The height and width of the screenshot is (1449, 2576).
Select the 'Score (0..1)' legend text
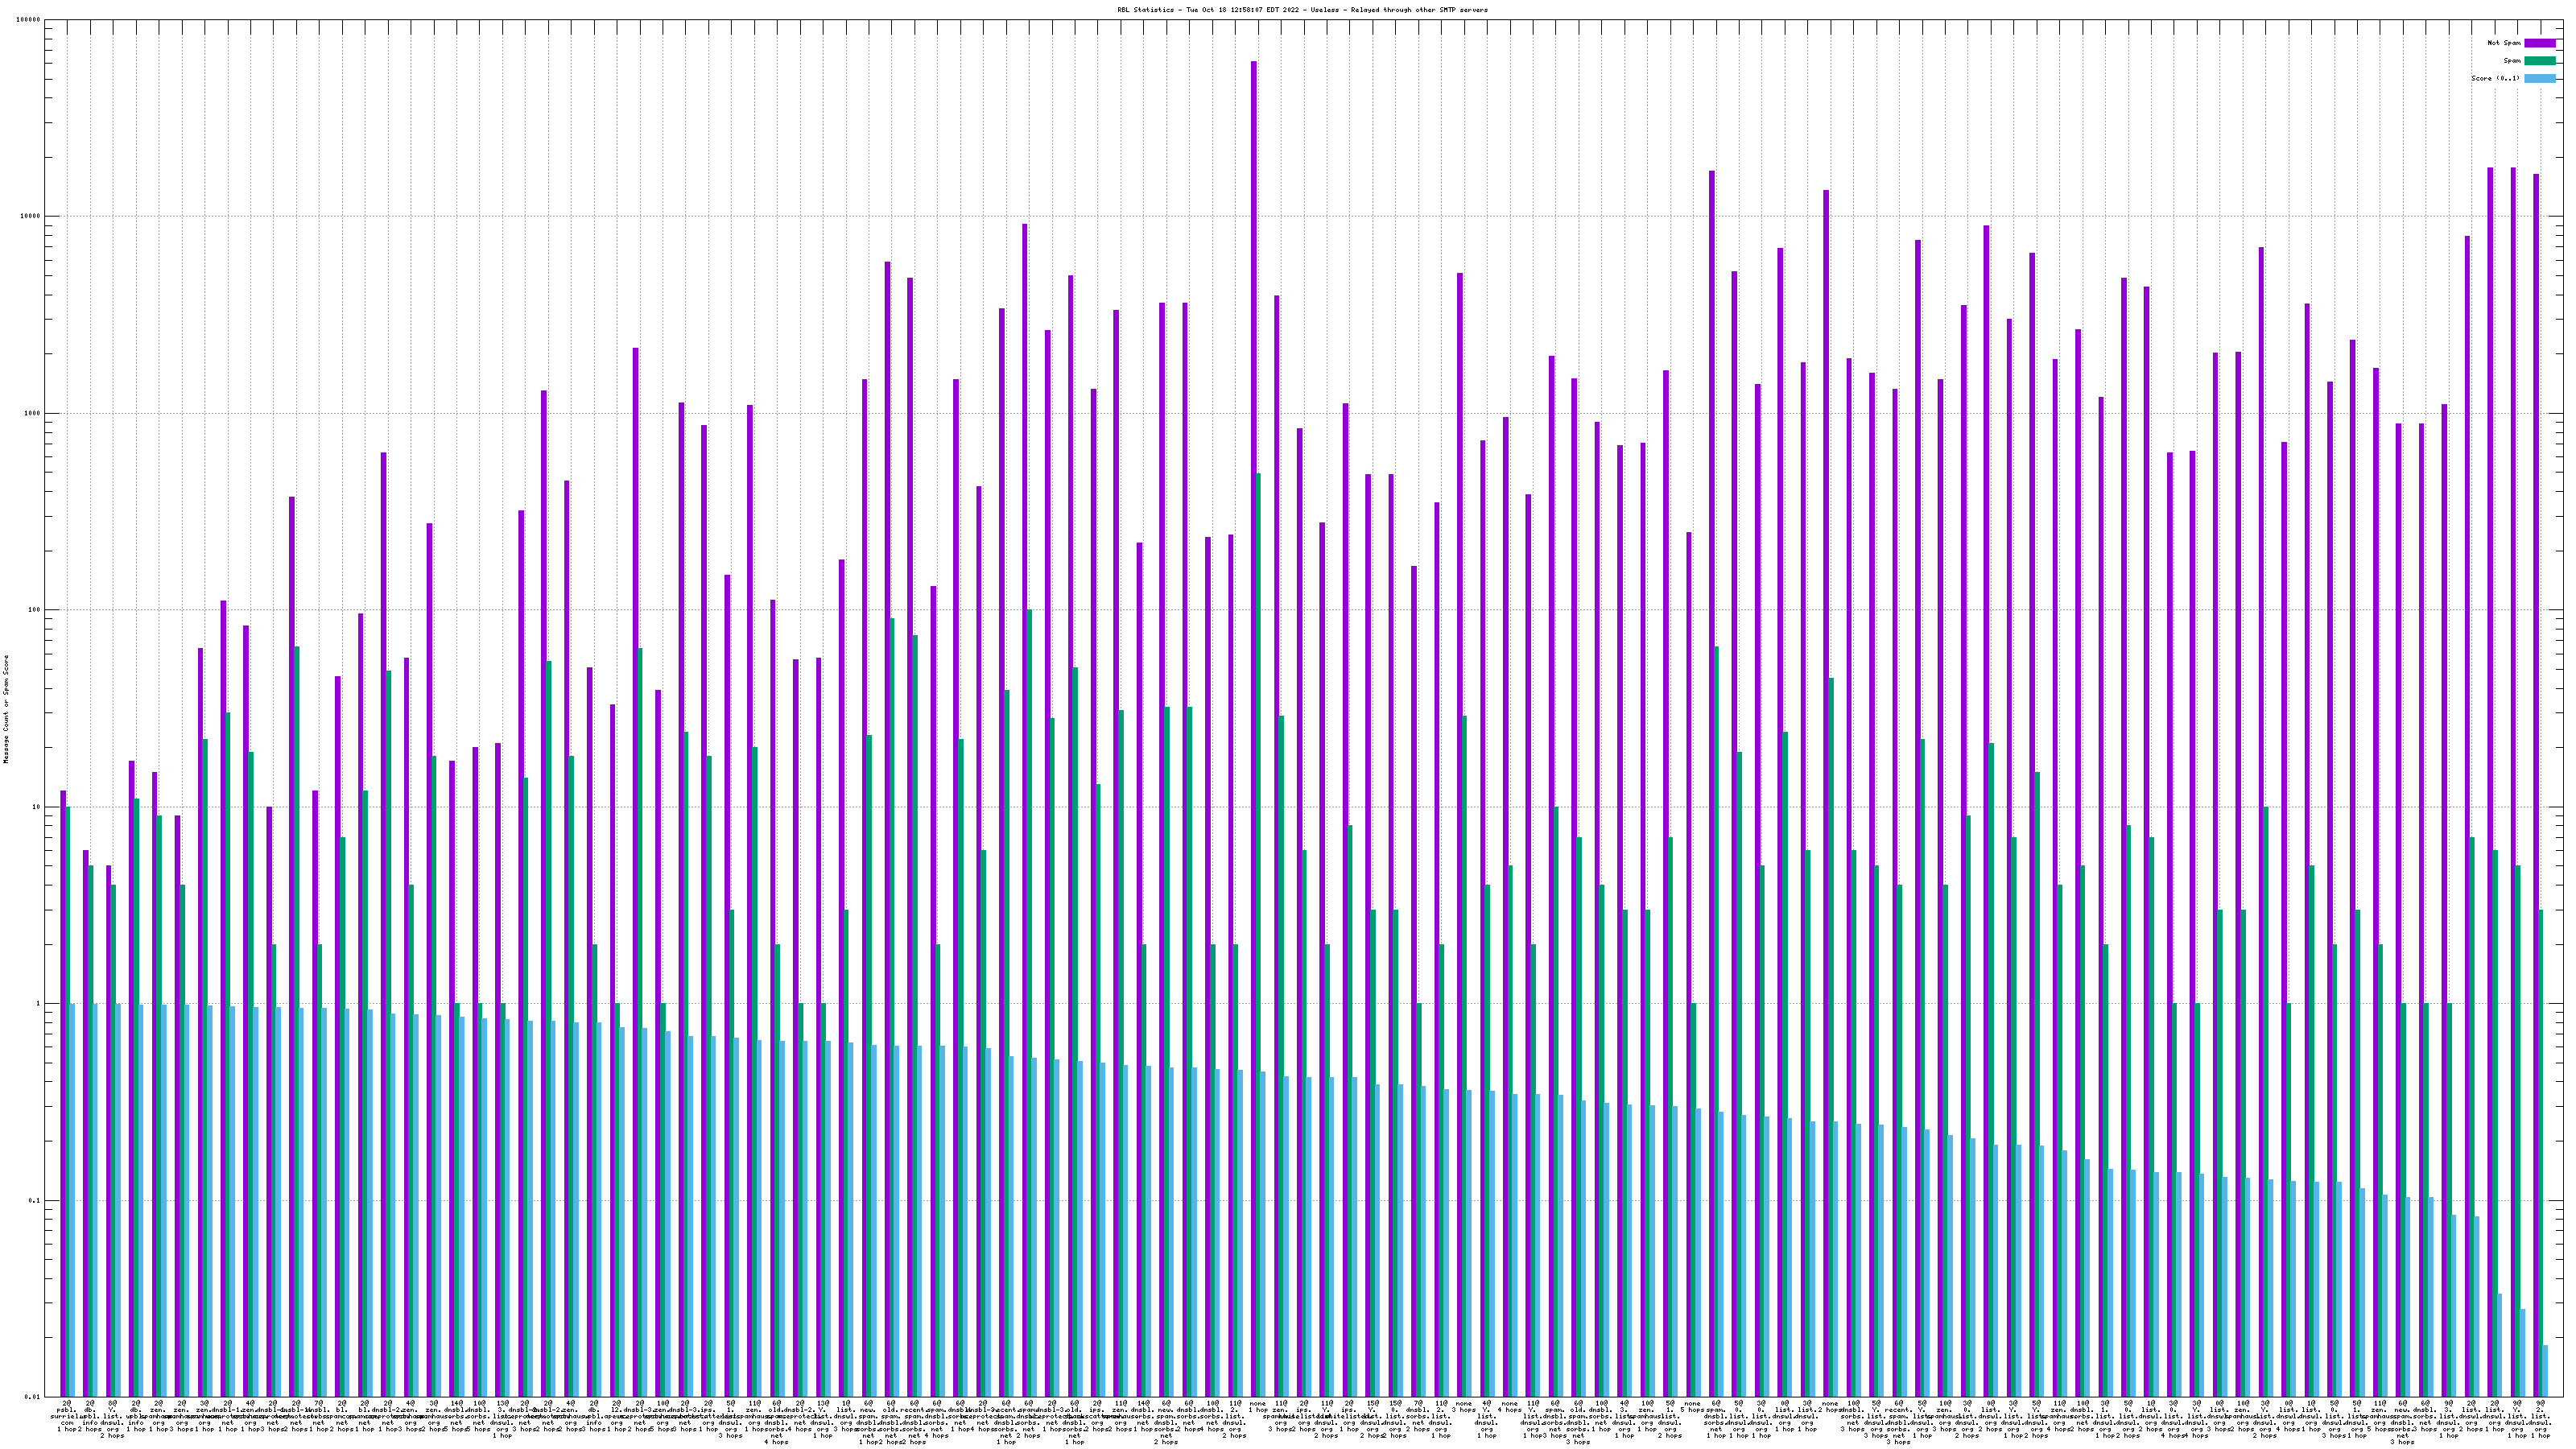(x=2495, y=78)
